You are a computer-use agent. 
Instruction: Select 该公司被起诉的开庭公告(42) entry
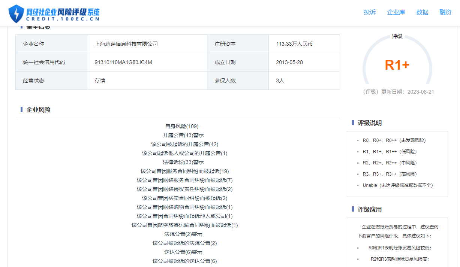(185, 144)
